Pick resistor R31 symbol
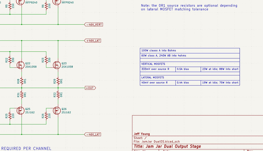This screenshot has height=151, width=263. pyautogui.click(x=22, y=95)
